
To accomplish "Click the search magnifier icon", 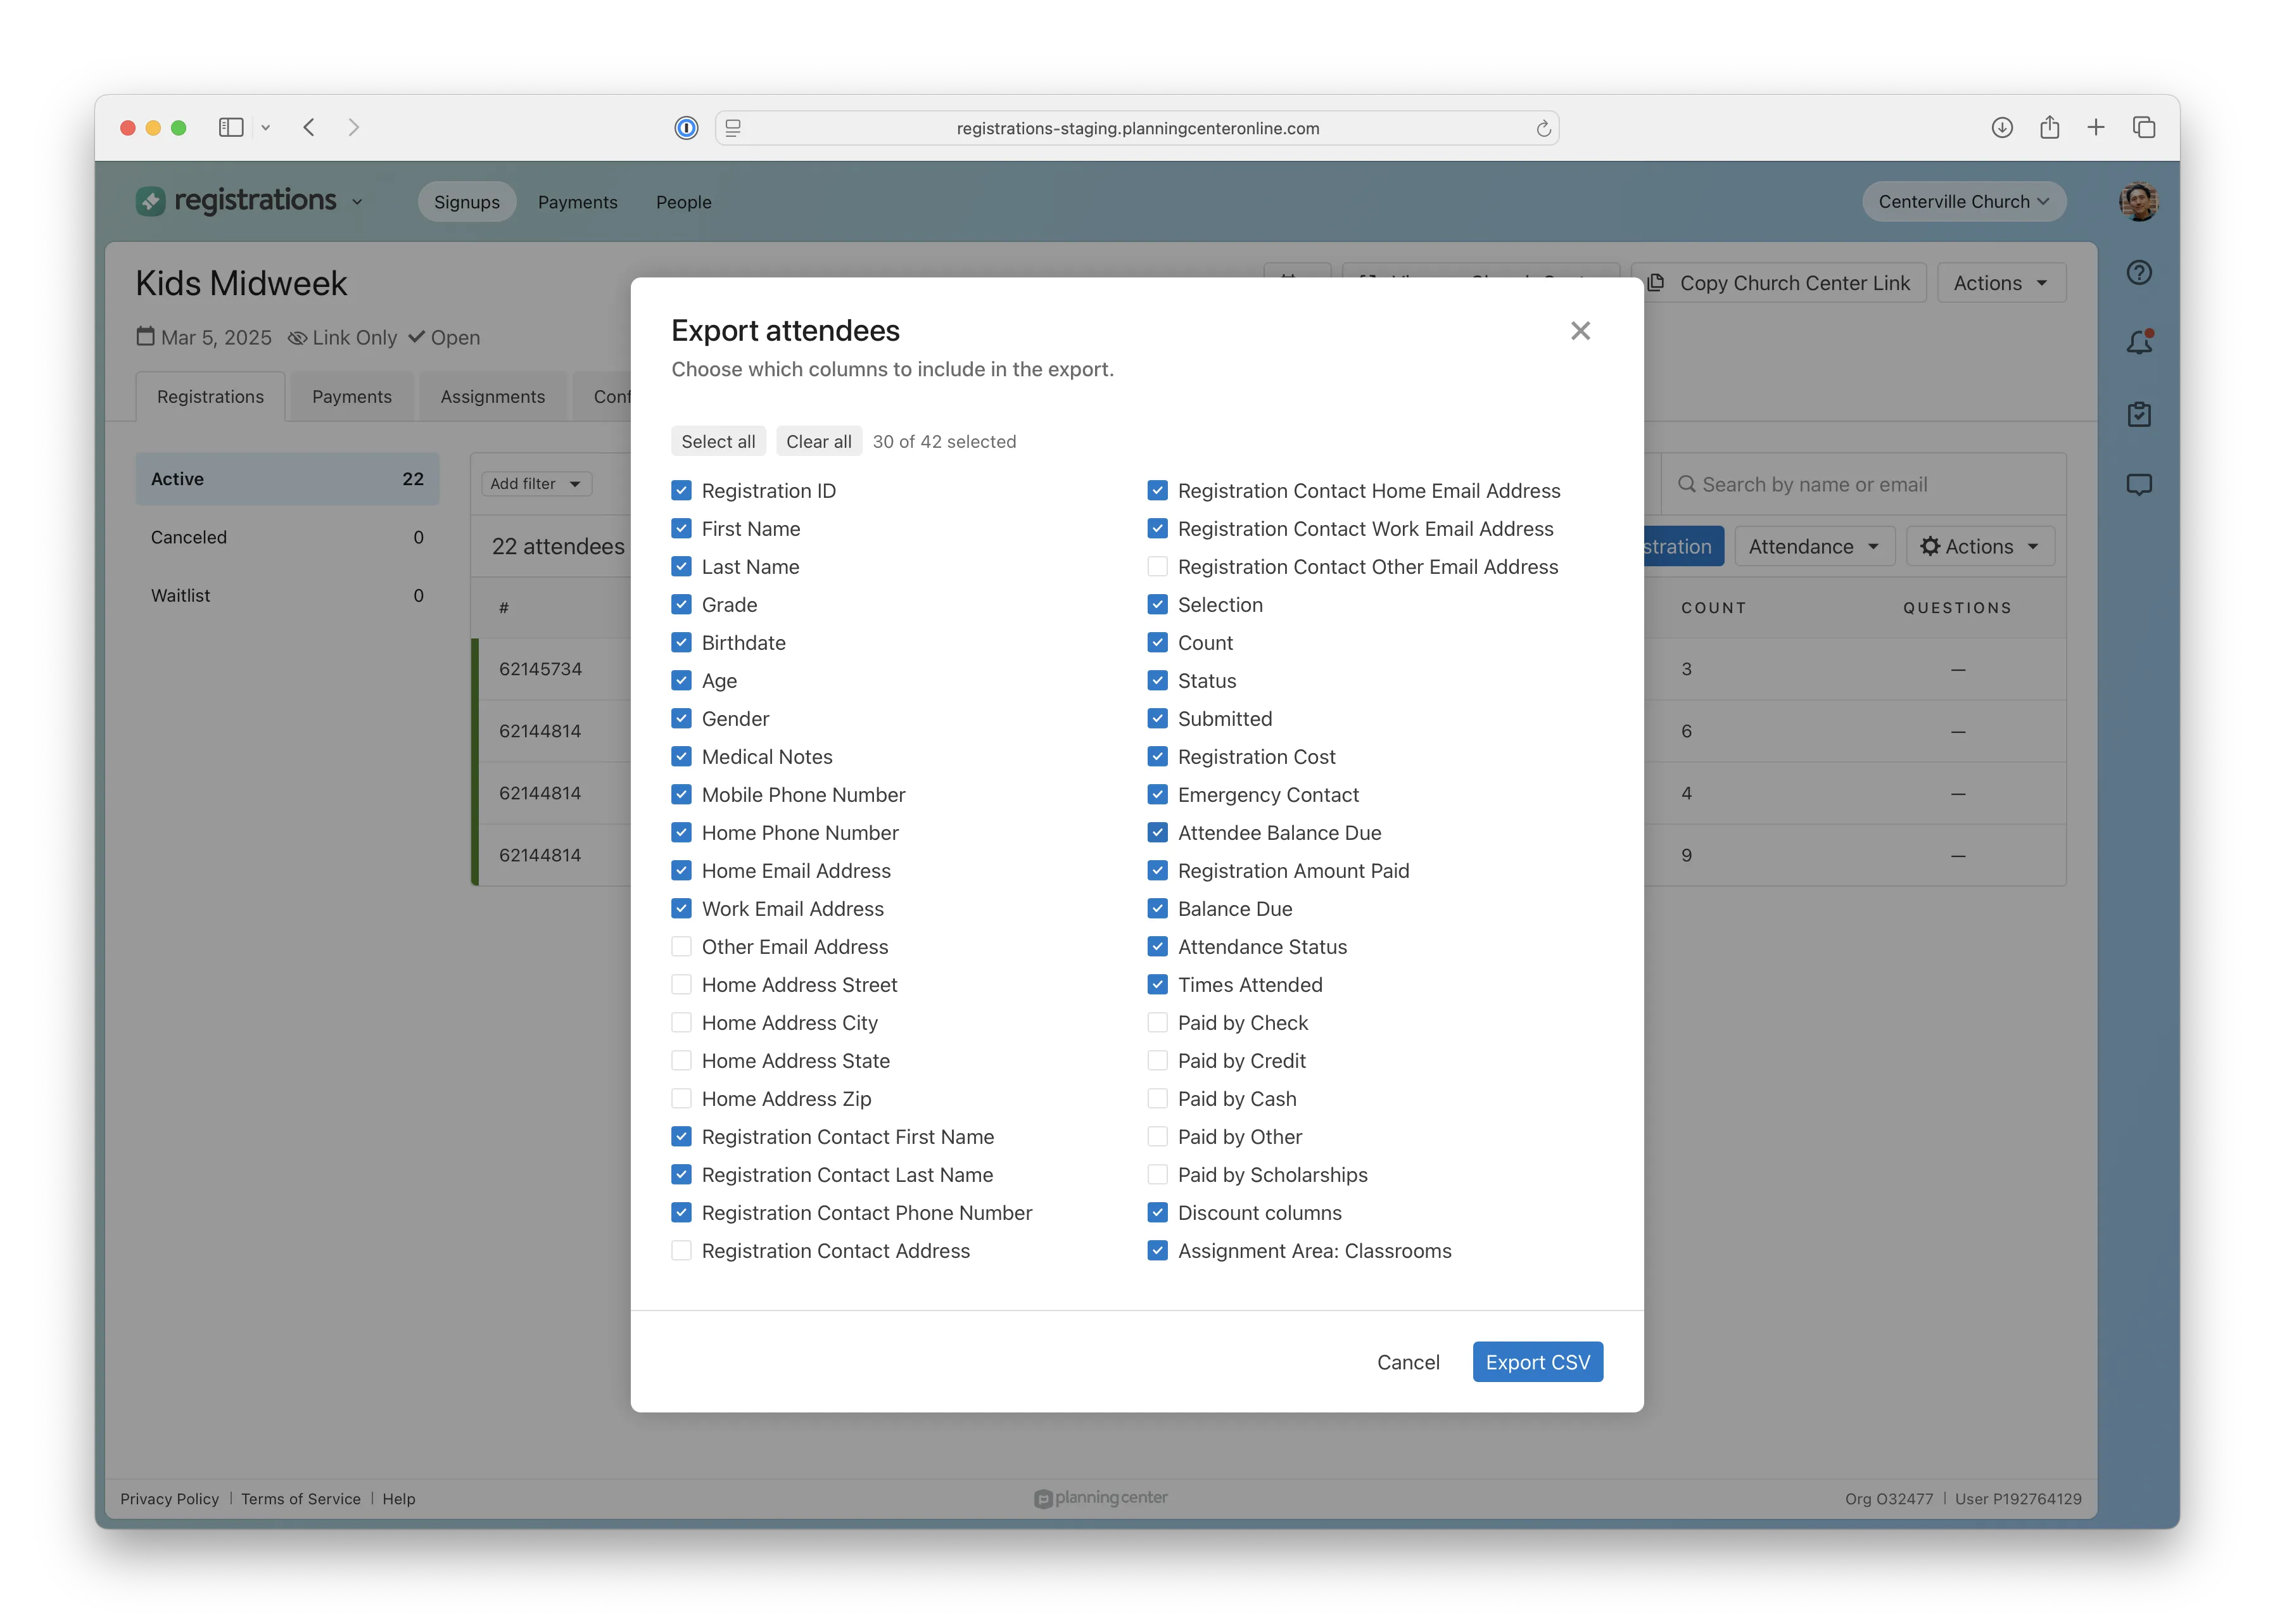I will click(x=1686, y=484).
